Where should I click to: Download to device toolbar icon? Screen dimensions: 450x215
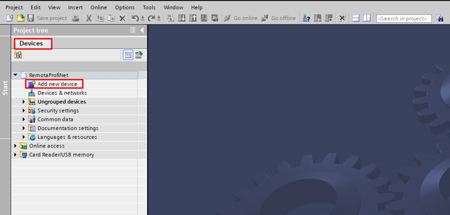tap(182, 18)
